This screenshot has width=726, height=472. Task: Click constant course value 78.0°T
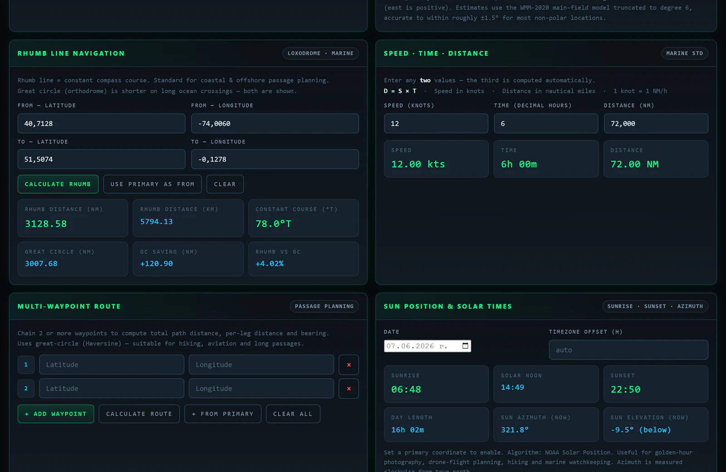click(274, 224)
